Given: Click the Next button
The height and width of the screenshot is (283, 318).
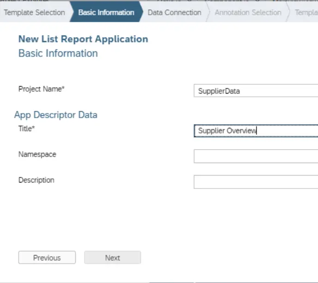Looking at the screenshot, I should [112, 258].
